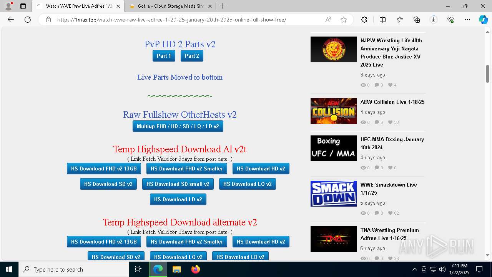Image resolution: width=492 pixels, height=277 pixels.
Task: Click Part 1 button under PvP HD
Action: (x=164, y=56)
